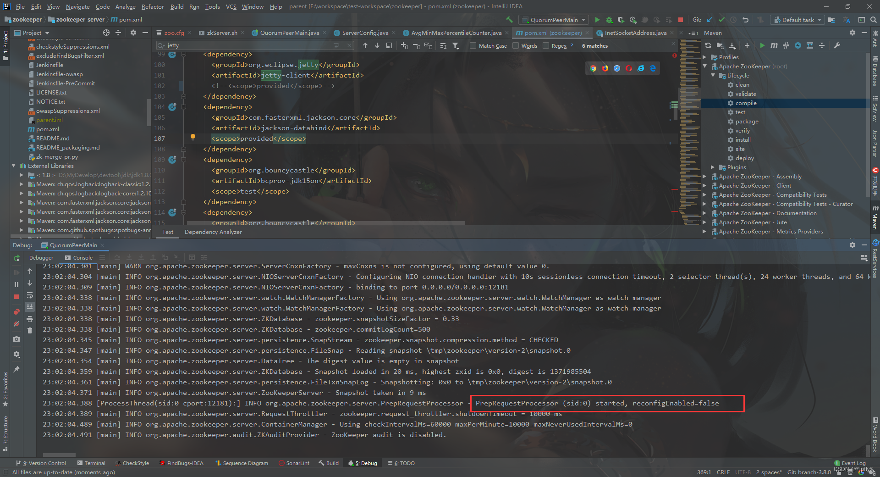
Task: Expand Plugins node in Maven tree
Action: pyautogui.click(x=713, y=167)
